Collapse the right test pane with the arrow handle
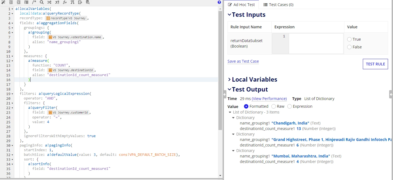This screenshot has width=393, height=180. tap(391, 95)
